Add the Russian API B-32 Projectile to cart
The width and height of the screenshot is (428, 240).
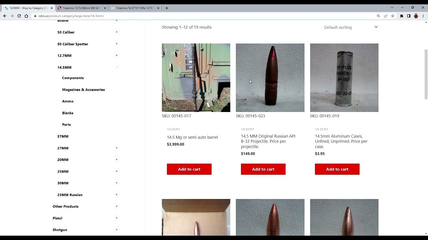(263, 169)
